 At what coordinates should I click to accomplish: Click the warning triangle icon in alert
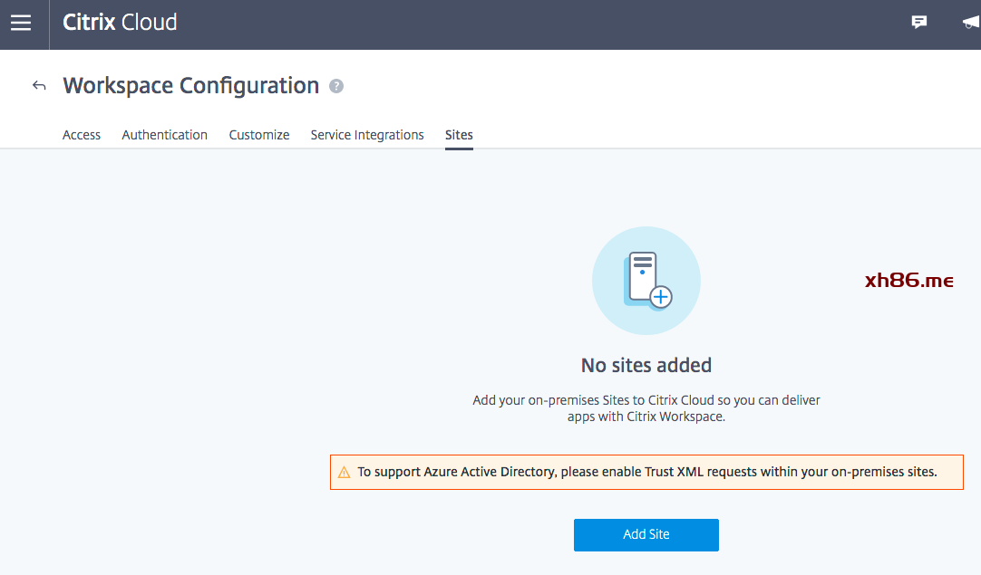click(345, 473)
